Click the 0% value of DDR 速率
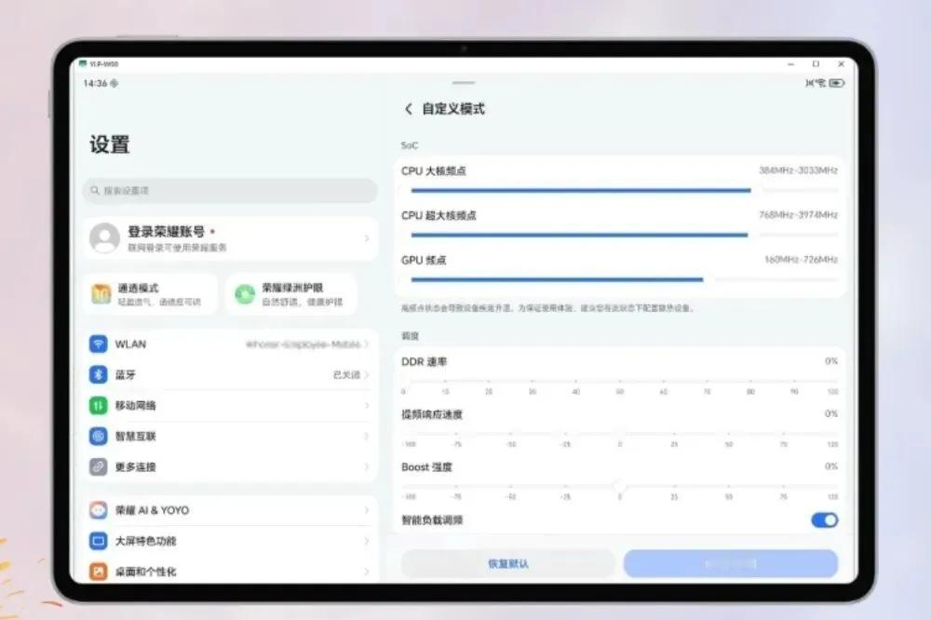 (x=831, y=361)
